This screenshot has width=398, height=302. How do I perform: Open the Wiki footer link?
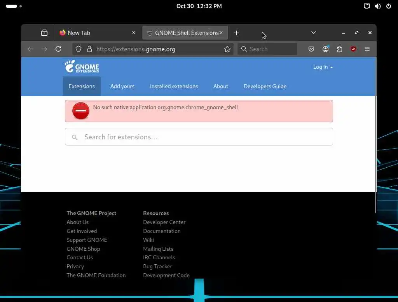(148, 240)
